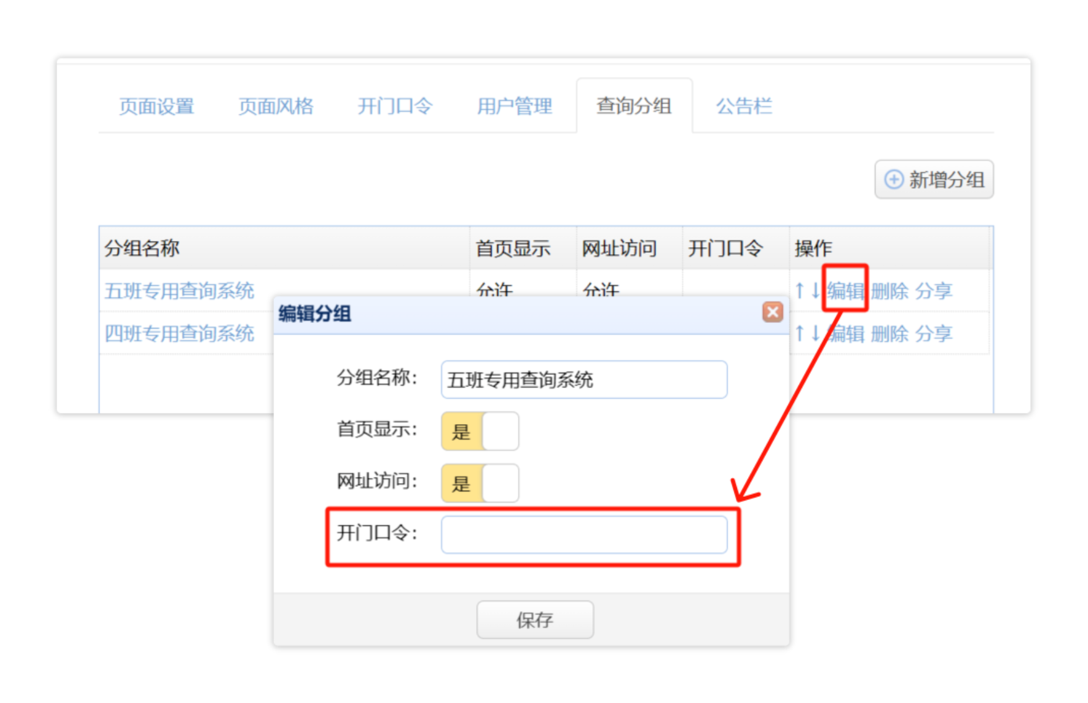The height and width of the screenshot is (703, 1088).
Task: Click the move-up arrow for 五班专用查询系统
Action: tap(800, 291)
